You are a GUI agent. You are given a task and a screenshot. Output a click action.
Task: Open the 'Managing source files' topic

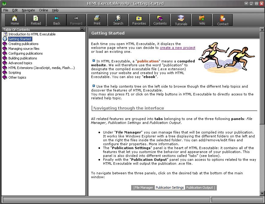(24, 49)
